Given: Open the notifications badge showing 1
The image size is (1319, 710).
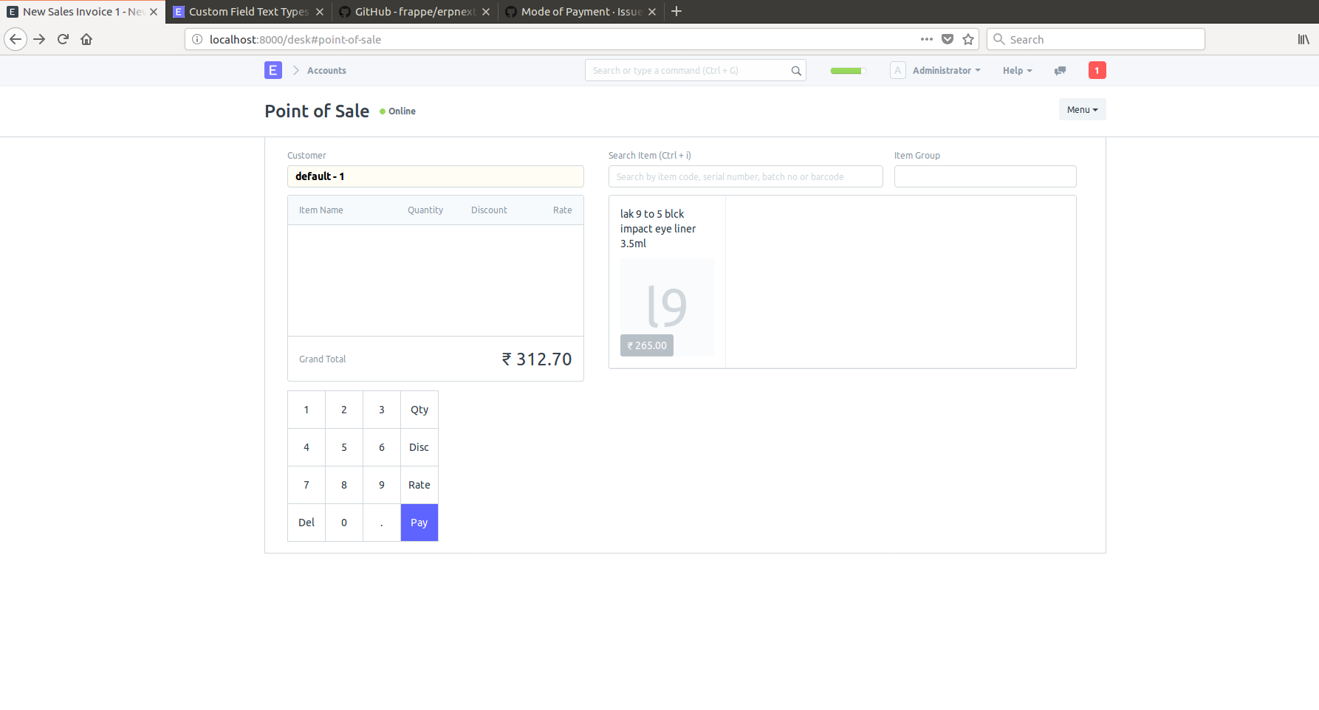Looking at the screenshot, I should (x=1097, y=70).
